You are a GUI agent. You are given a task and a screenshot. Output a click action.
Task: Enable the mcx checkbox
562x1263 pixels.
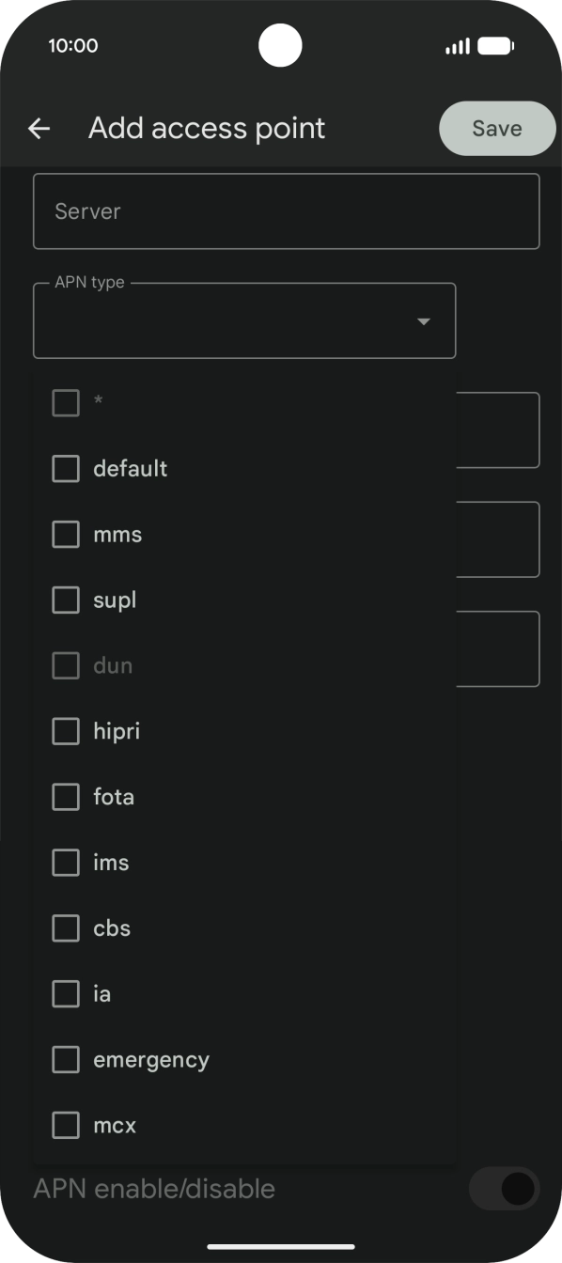[65, 1125]
